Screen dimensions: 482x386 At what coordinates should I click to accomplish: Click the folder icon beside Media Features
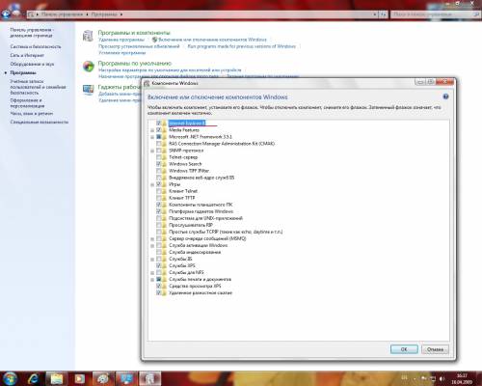(x=164, y=130)
